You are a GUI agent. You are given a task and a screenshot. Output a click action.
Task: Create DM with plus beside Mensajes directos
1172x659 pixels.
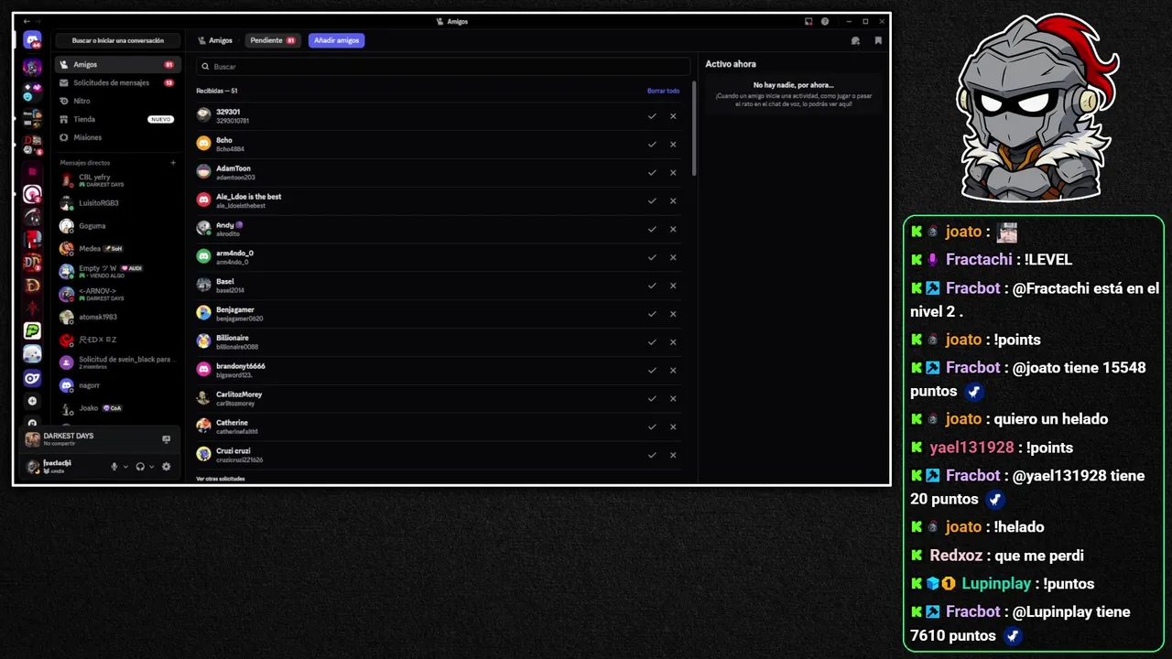(x=173, y=163)
